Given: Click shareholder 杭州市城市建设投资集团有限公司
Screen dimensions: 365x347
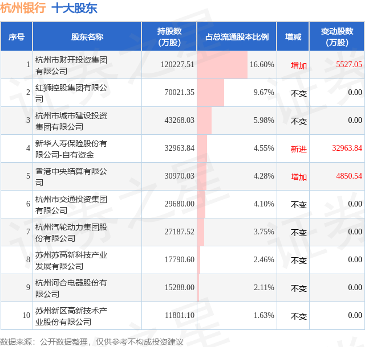Looking at the screenshot, I should tap(71, 121).
